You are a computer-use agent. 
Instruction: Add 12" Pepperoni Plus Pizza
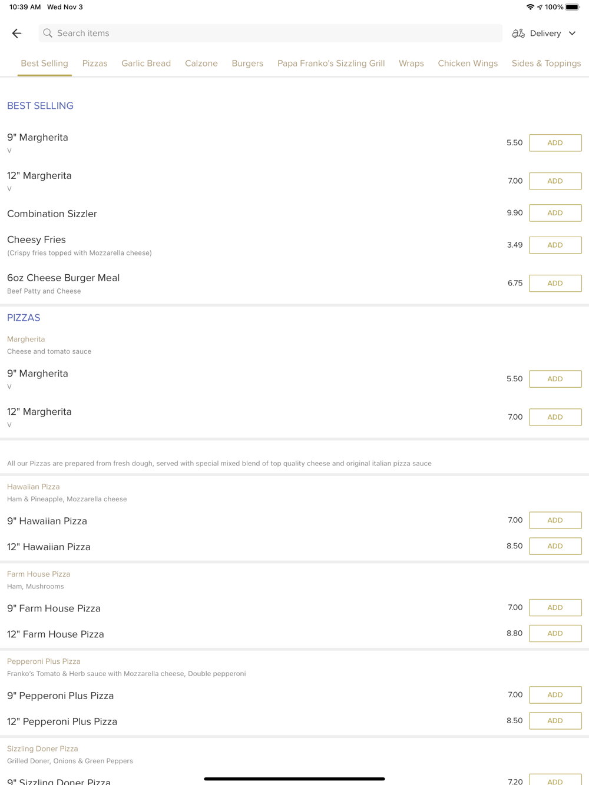coord(555,721)
